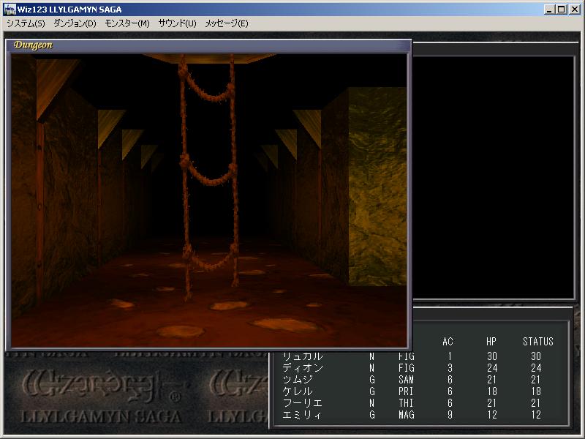Viewport: 585px width, 439px height.
Task: Click the black message panel on the right
Action: pyautogui.click(x=494, y=176)
